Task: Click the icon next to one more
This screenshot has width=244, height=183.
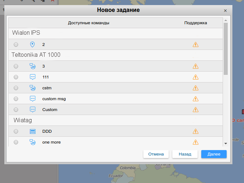Action: point(33,142)
